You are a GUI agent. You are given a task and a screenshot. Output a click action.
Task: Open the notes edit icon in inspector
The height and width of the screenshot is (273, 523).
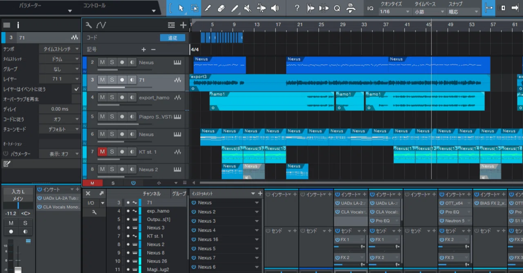click(7, 164)
